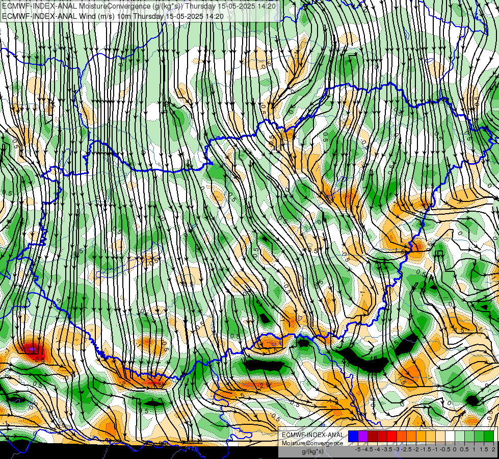Click the bright red swatch between -3.5 and -3
The image size is (499, 459).
click(392, 437)
